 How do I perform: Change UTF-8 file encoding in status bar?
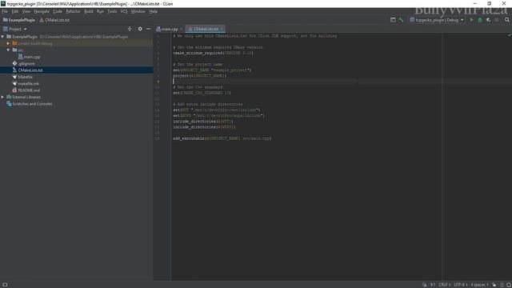point(461,285)
